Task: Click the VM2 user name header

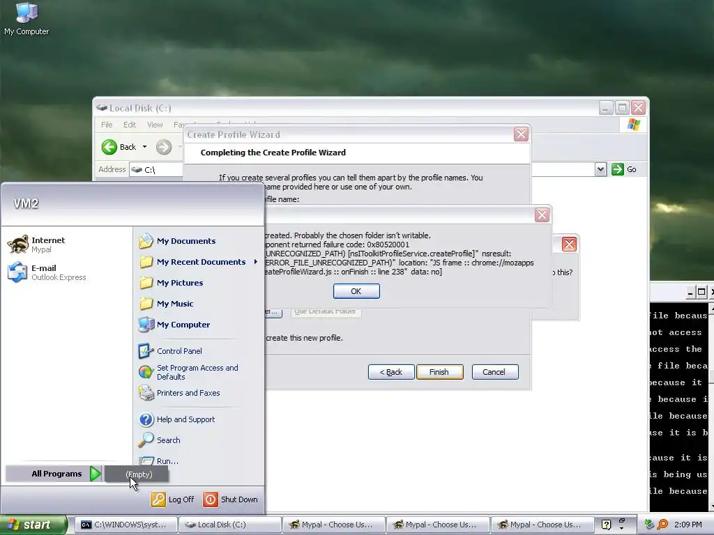Action: [x=26, y=203]
